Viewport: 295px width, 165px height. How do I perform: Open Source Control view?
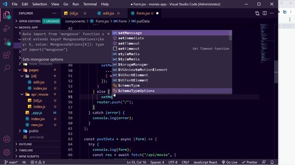[7, 42]
